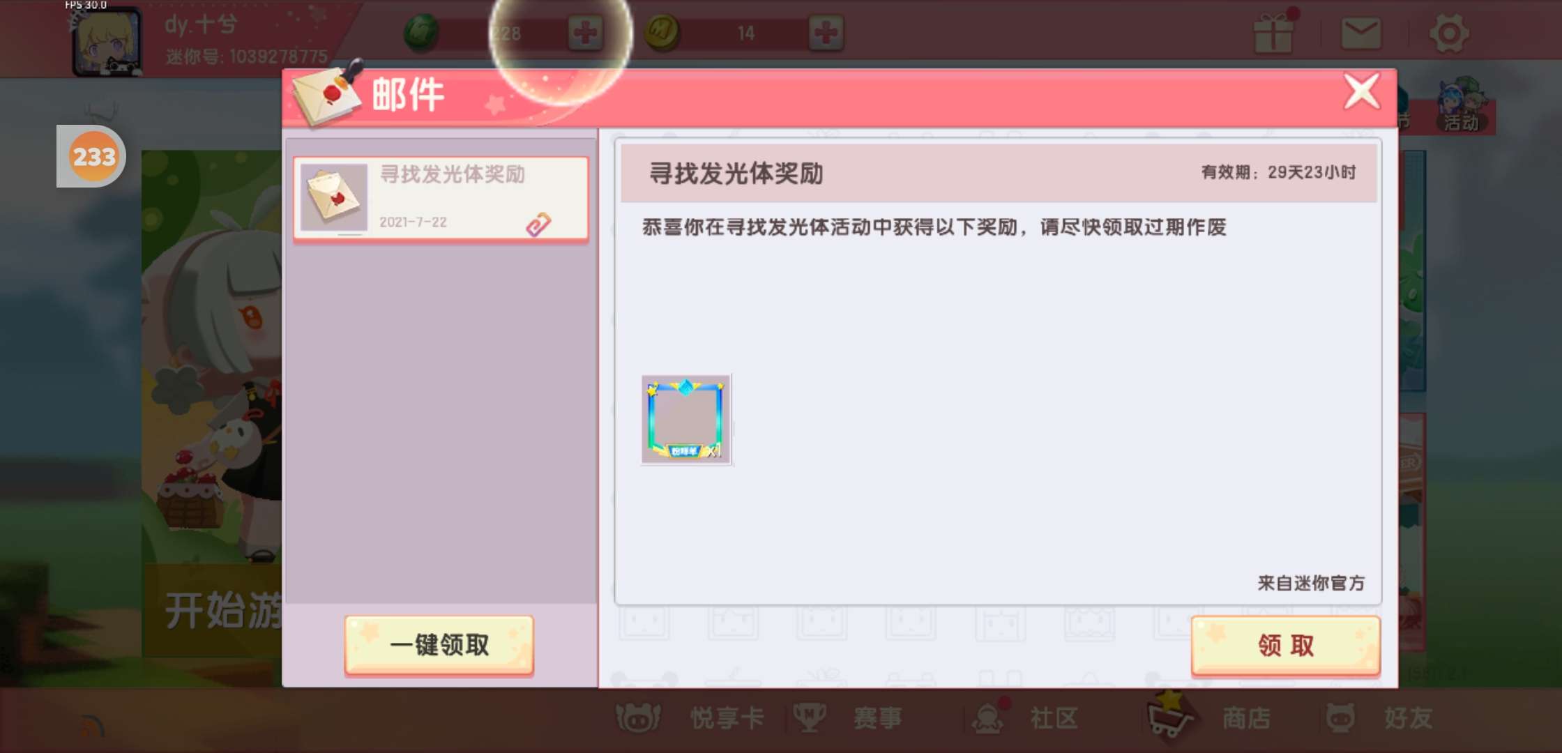The height and width of the screenshot is (753, 1562).
Task: Click the attachment paperclip on mail entry
Action: [538, 225]
